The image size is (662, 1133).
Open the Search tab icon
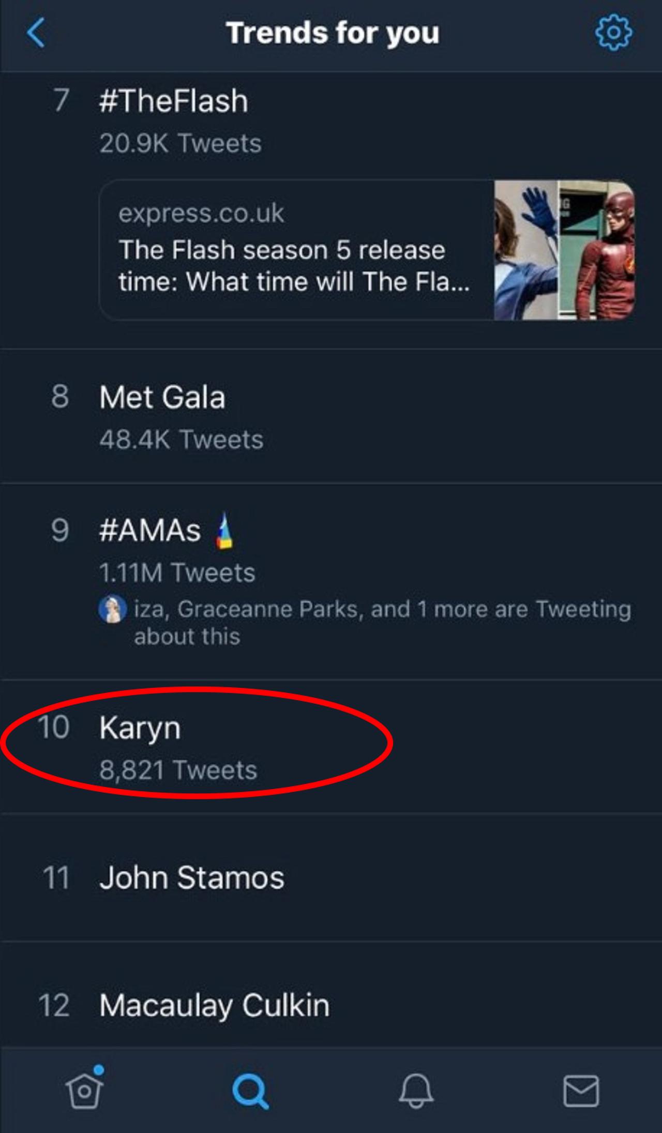pyautogui.click(x=250, y=1090)
